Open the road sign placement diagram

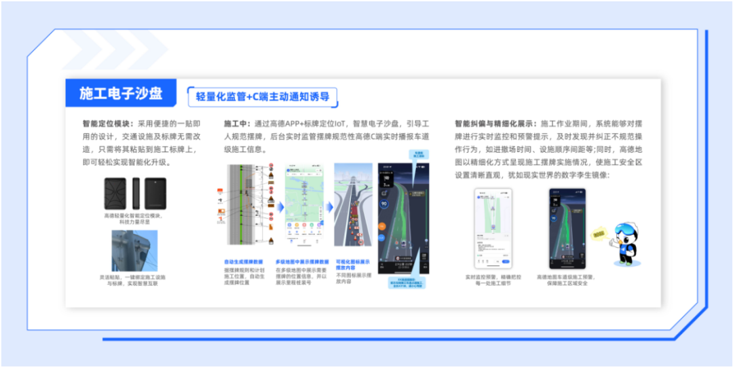[244, 207]
